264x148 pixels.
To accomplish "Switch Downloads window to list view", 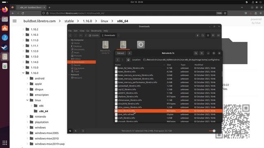I will click(213, 35).
